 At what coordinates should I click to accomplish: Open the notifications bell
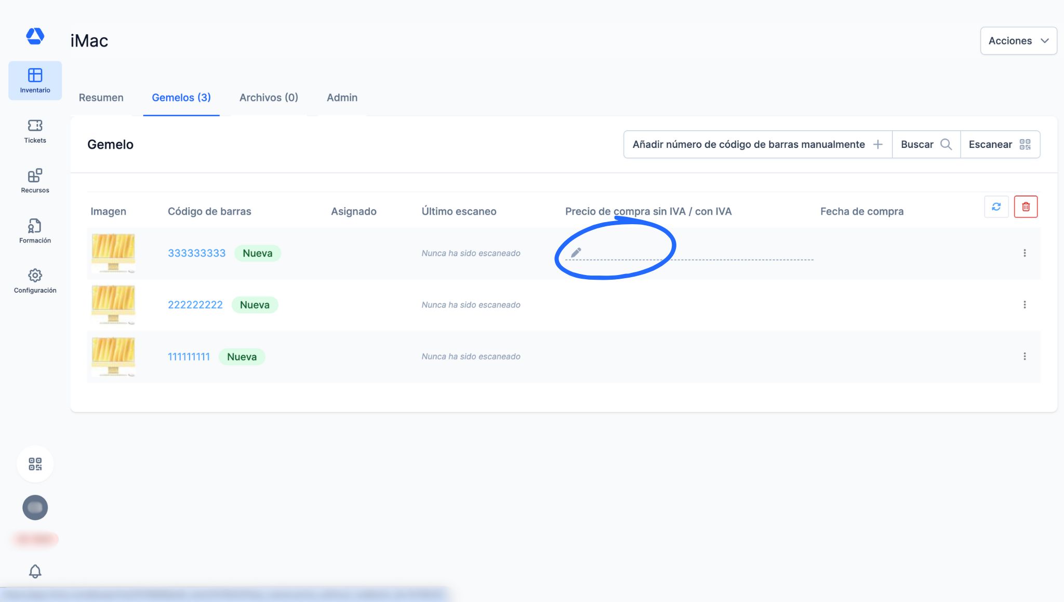[x=35, y=571]
